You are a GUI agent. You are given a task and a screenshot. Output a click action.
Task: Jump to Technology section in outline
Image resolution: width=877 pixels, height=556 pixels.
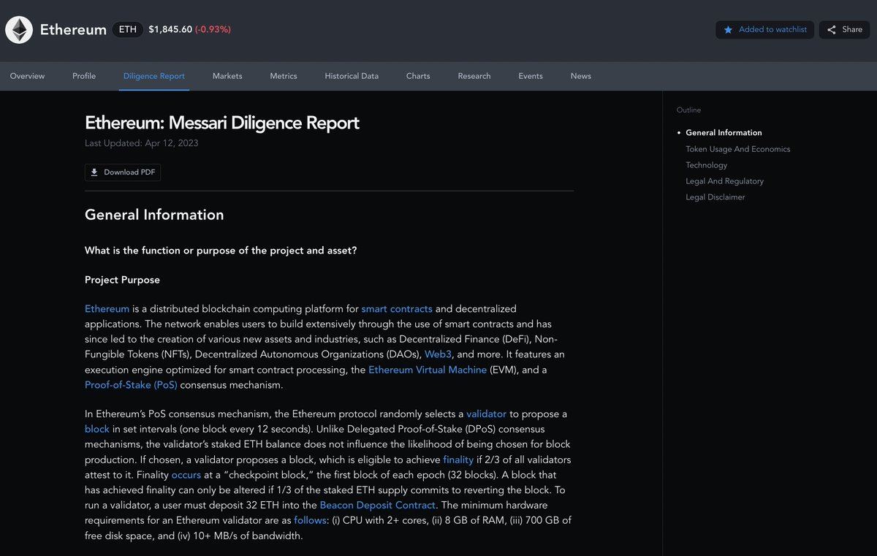click(706, 165)
